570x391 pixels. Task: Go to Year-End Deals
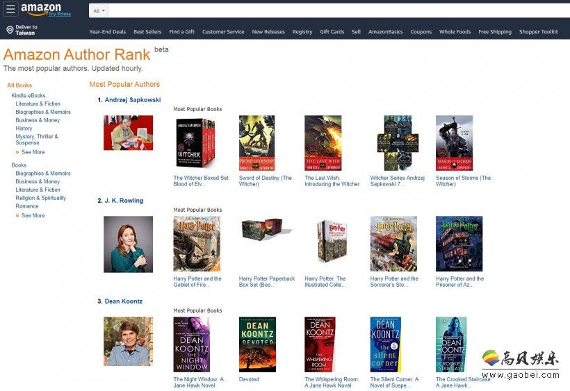tap(108, 32)
